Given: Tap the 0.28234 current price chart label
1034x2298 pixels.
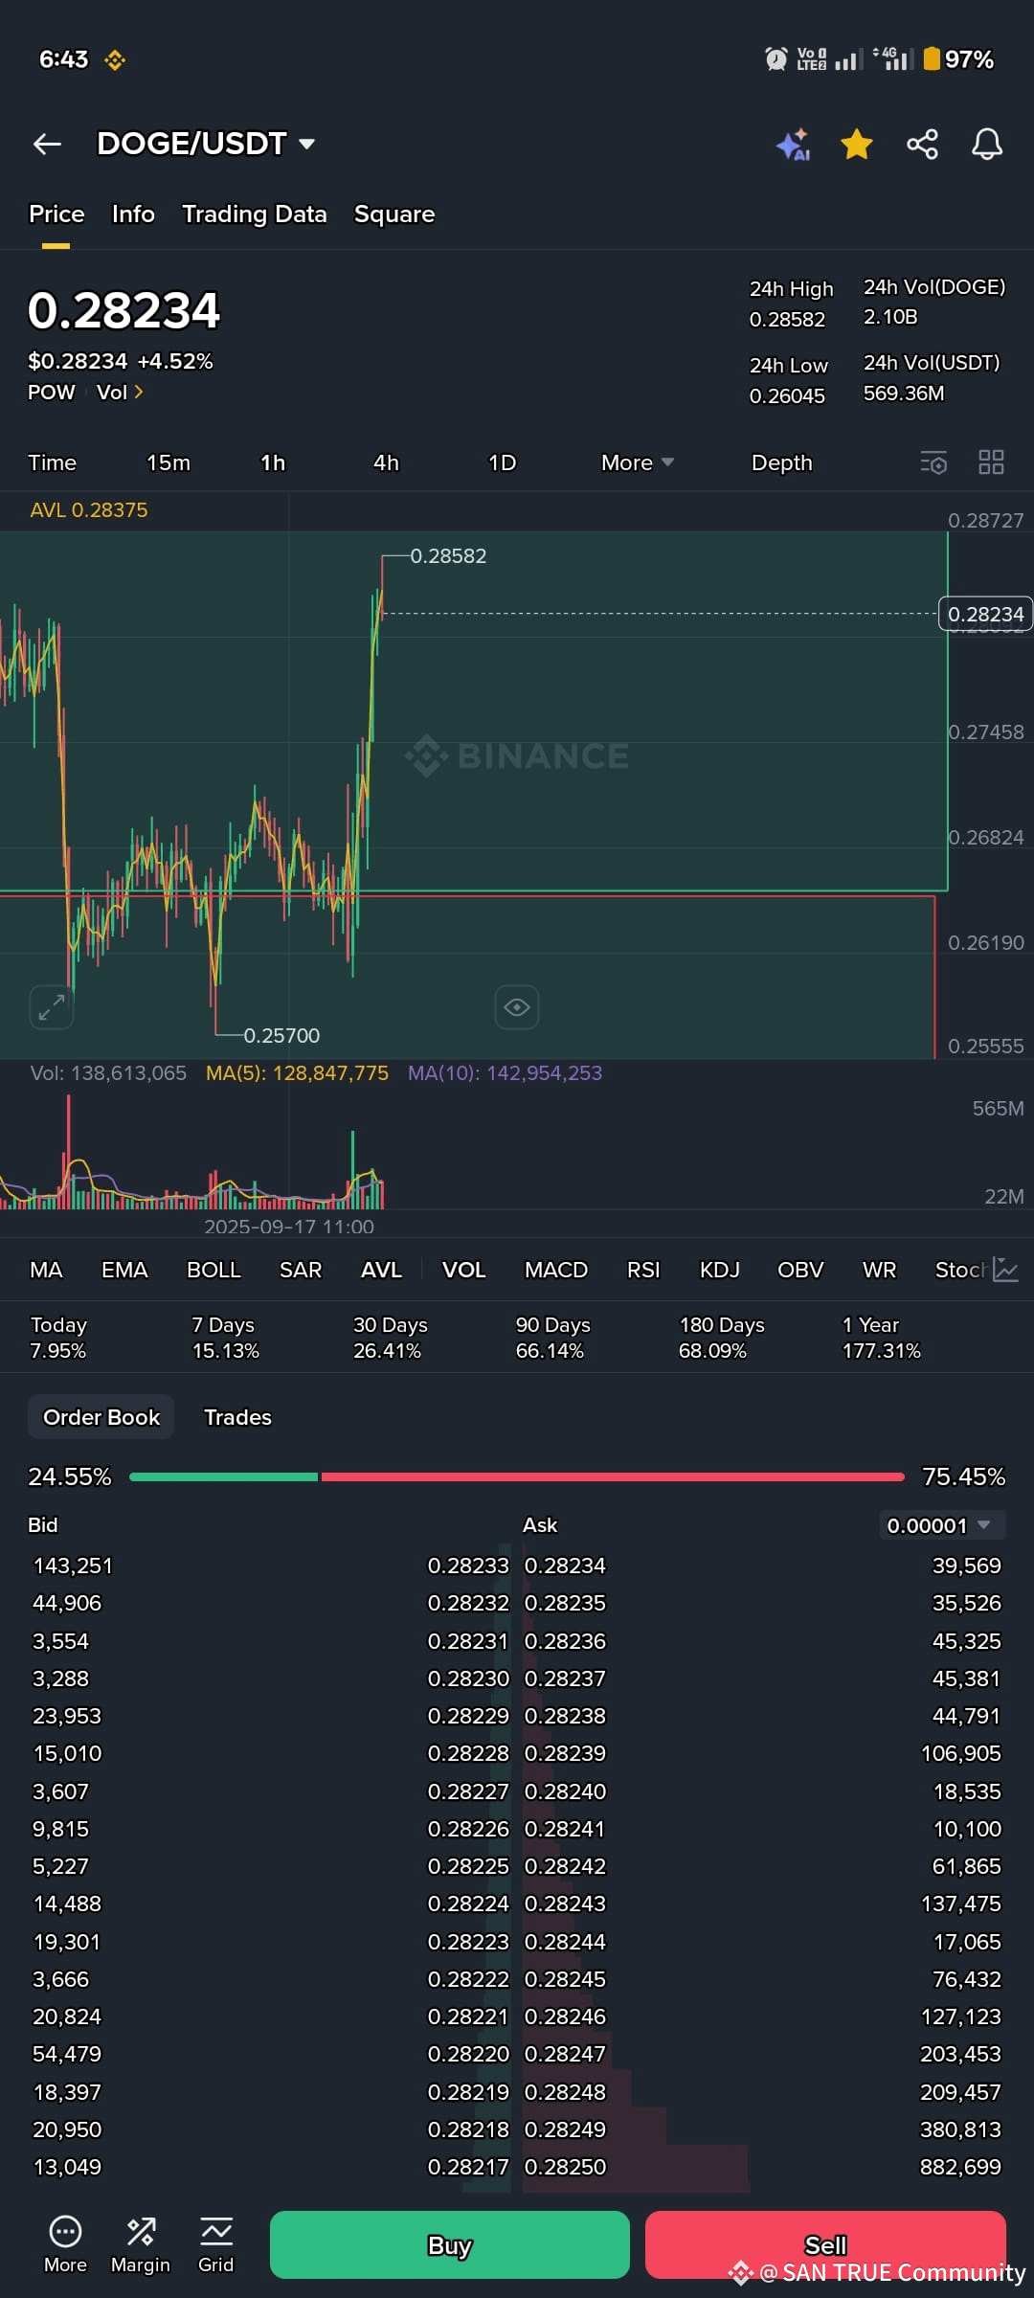Looking at the screenshot, I should pyautogui.click(x=986, y=614).
